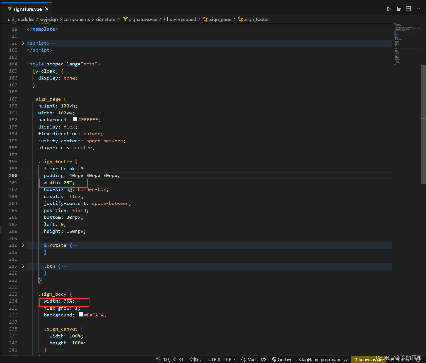Click the '.sign_canvas' selector text
The image size is (426, 363).
click(61, 329)
